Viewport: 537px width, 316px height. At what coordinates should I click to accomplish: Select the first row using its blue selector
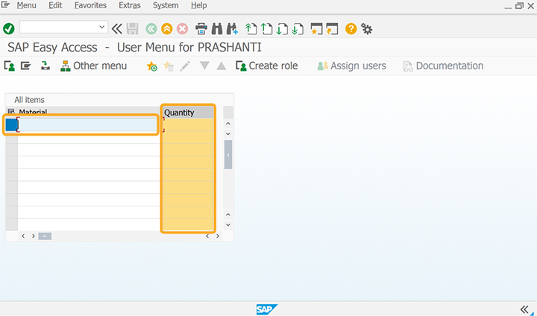(12, 125)
